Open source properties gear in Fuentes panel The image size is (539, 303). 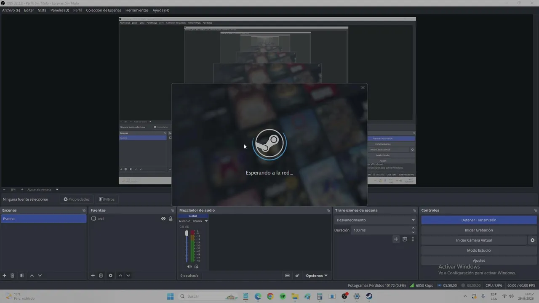[x=110, y=276]
